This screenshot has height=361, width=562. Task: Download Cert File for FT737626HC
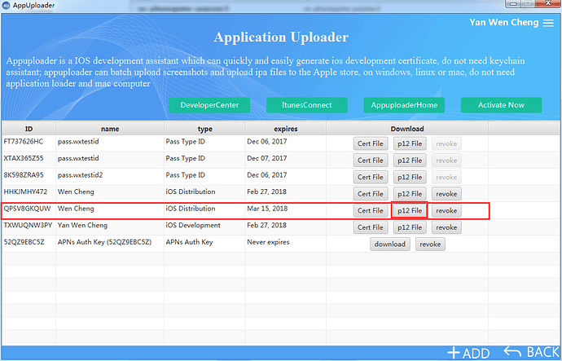(x=371, y=143)
